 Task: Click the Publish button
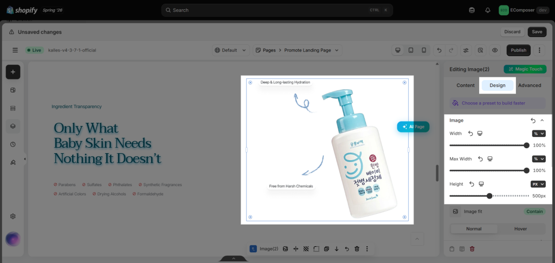point(519,50)
